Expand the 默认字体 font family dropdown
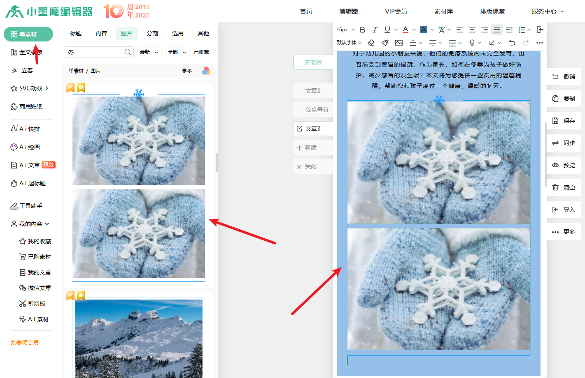This screenshot has height=378, width=585. [349, 43]
